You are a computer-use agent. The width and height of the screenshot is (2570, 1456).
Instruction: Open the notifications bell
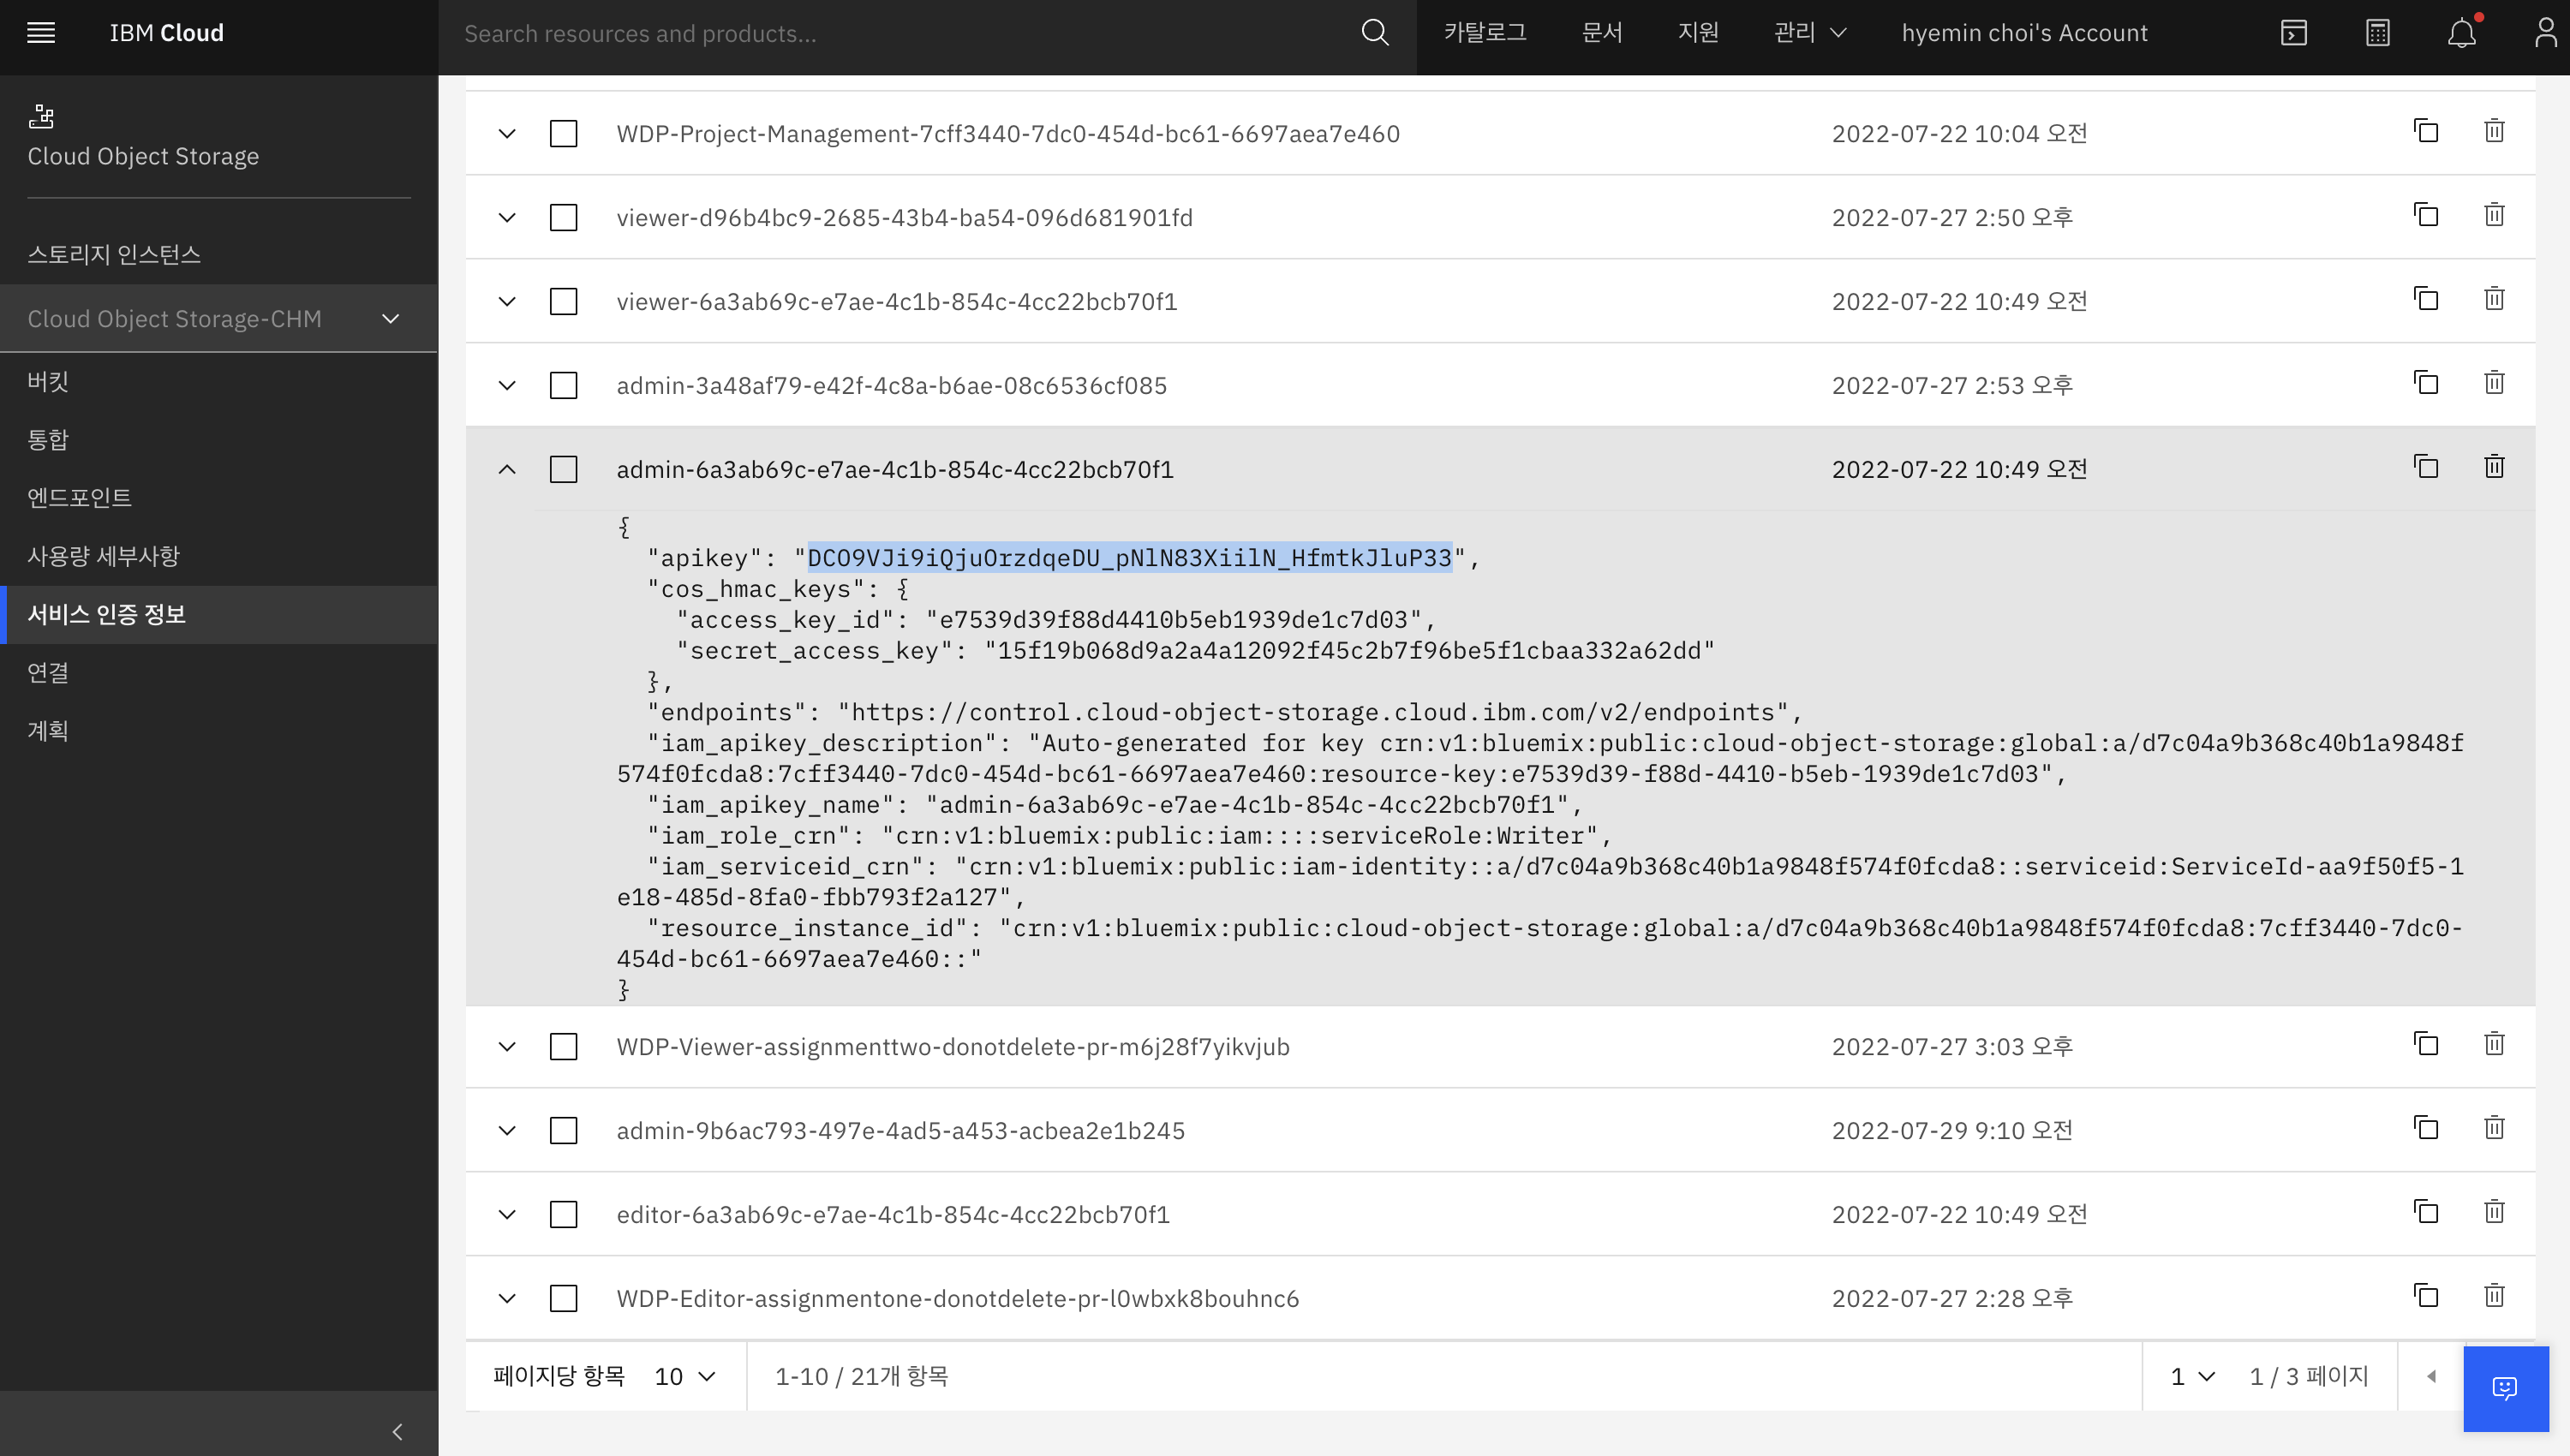2461,33
